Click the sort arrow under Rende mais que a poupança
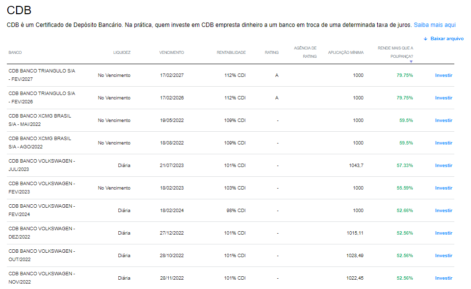Viewport: 471px width, 289px height. tap(411, 61)
